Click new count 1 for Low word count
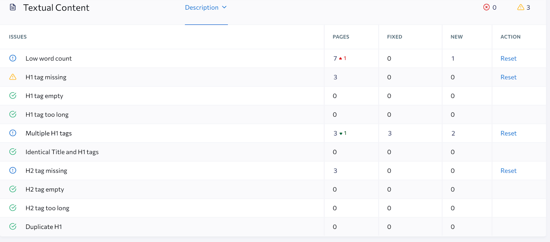Viewport: 550px width, 242px height. pos(453,58)
